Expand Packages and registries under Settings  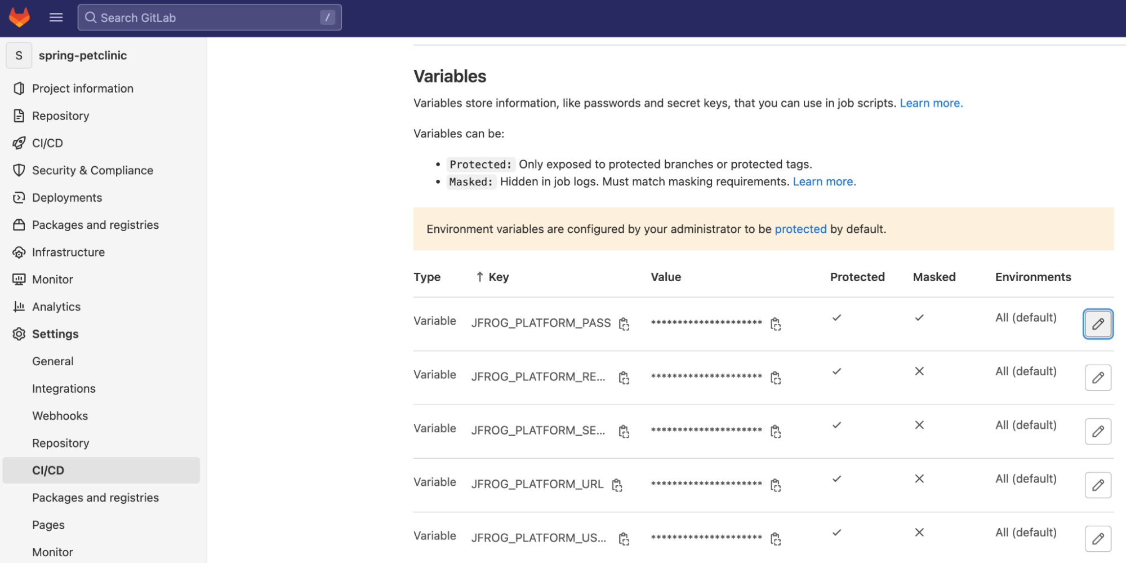coord(95,498)
